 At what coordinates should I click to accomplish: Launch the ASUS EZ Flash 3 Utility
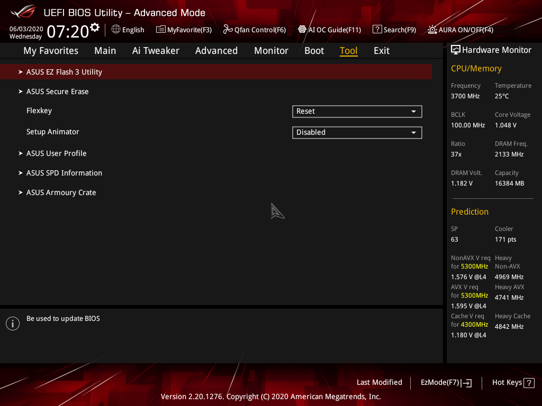coord(65,71)
